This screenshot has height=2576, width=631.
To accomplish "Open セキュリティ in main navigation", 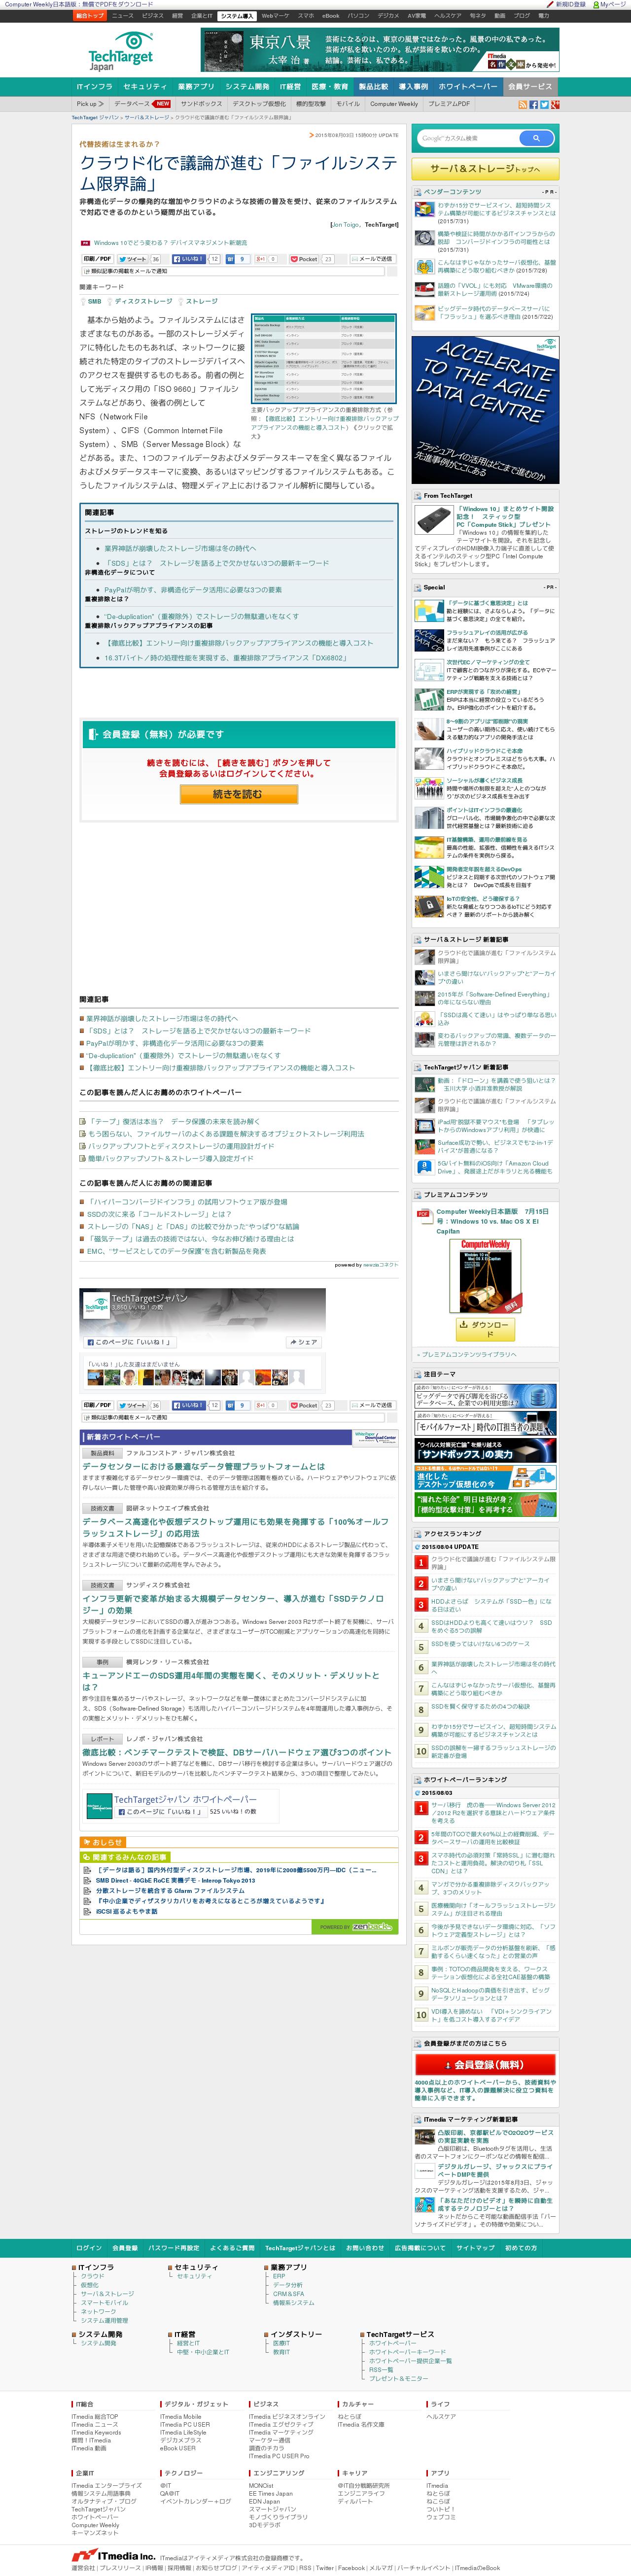I will tap(145, 87).
